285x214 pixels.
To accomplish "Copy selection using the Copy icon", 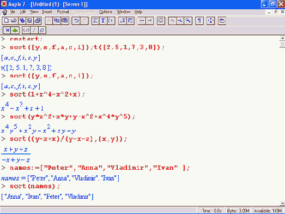I will pyautogui.click(x=57, y=21).
